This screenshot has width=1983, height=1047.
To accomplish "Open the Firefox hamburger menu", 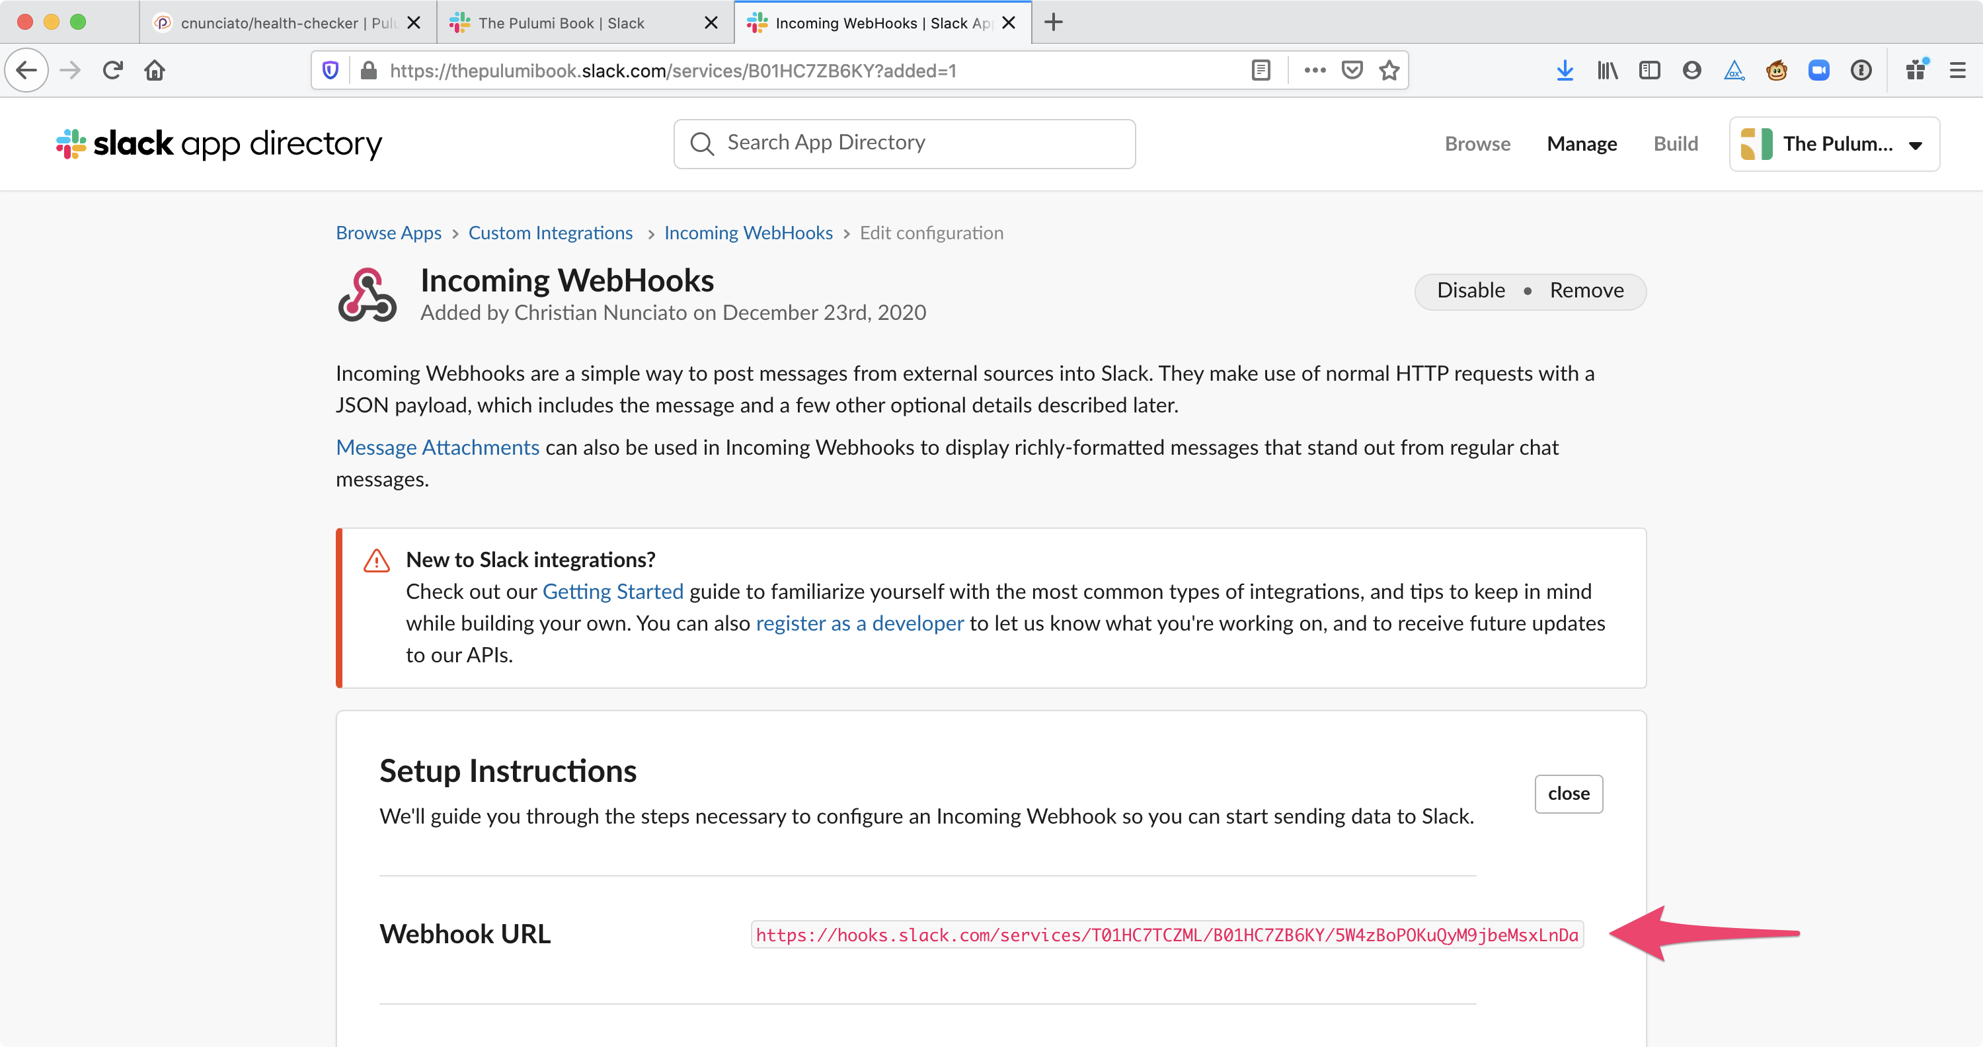I will coord(1958,71).
